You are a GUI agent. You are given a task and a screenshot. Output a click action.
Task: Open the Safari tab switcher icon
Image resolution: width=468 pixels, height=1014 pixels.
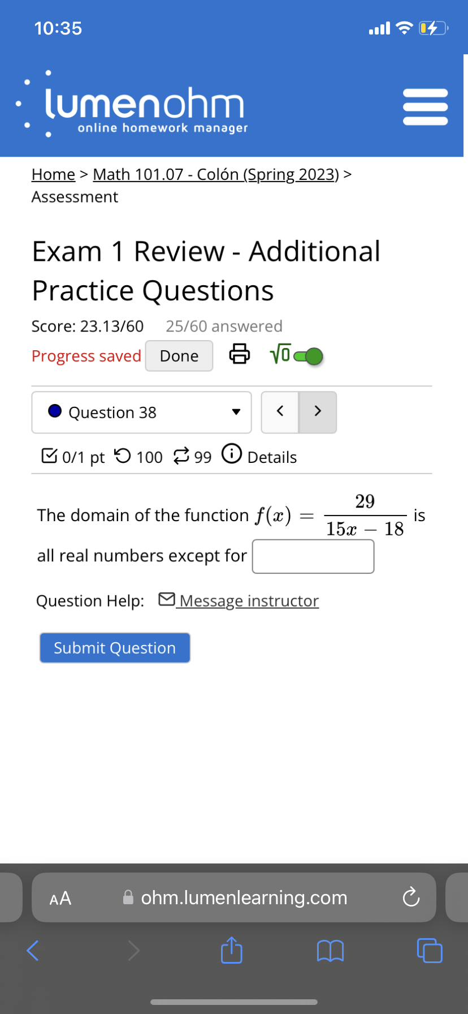coord(429,951)
